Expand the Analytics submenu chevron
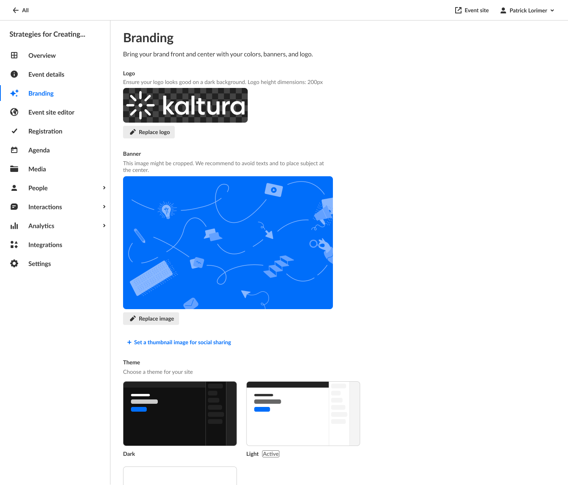568x485 pixels. point(104,226)
